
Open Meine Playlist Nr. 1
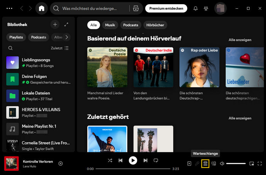(x=38, y=129)
